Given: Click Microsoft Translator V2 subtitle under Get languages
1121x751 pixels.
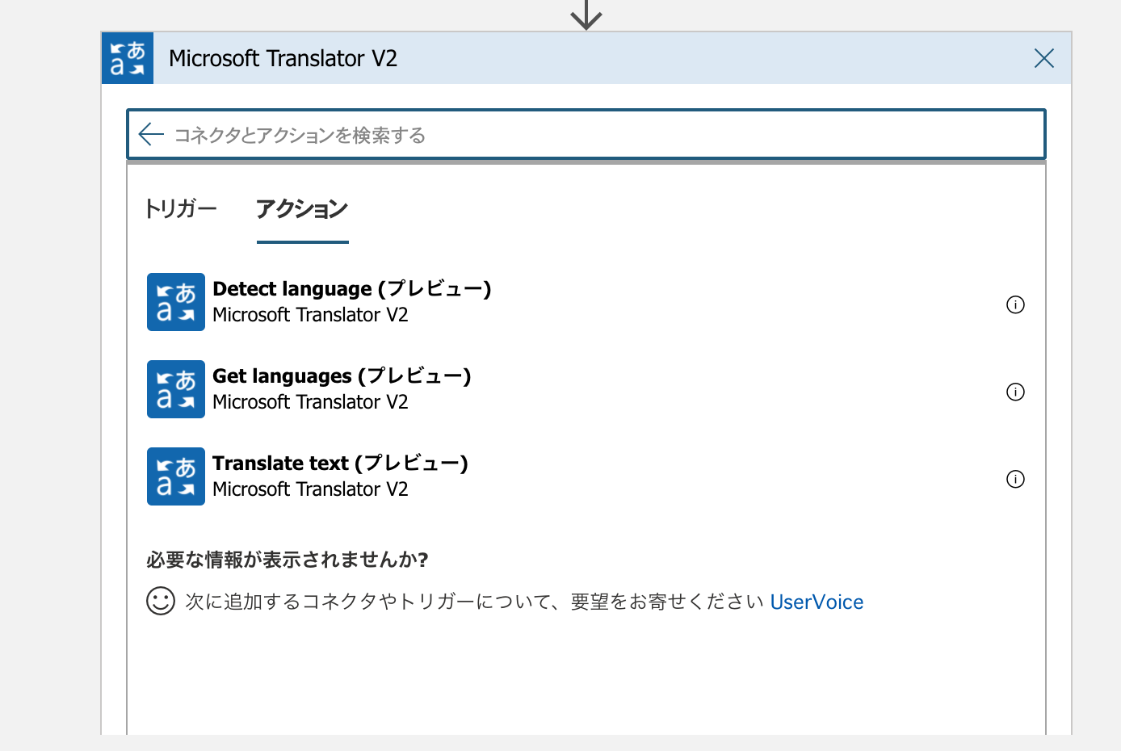Looking at the screenshot, I should pos(310,402).
